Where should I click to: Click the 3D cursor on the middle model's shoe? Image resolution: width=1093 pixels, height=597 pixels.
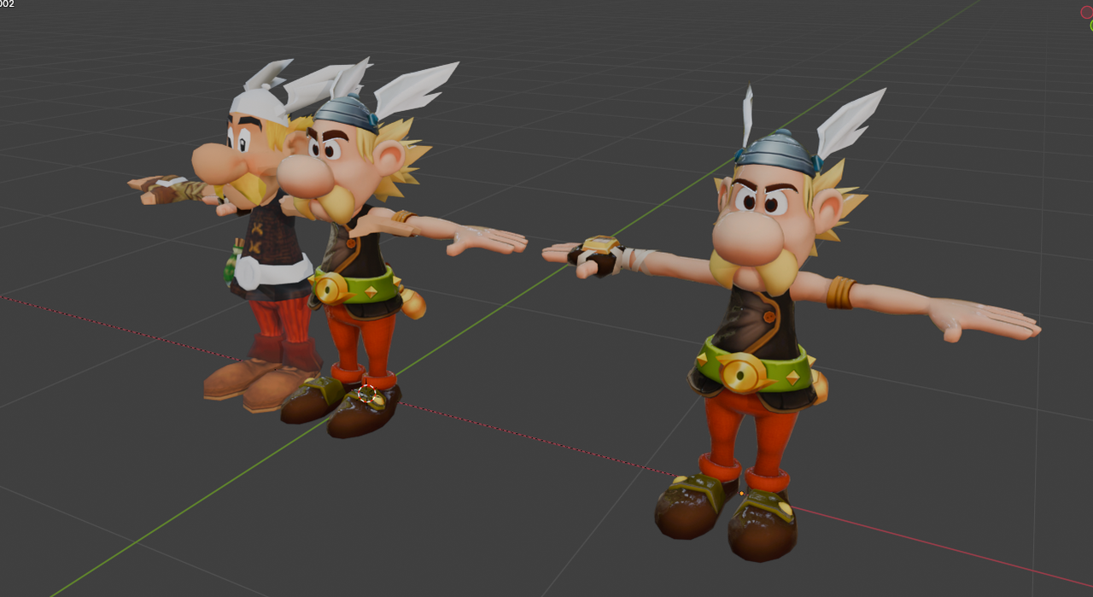[x=367, y=394]
